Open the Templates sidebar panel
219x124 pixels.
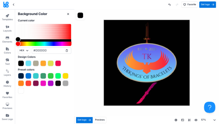(x=7, y=17)
